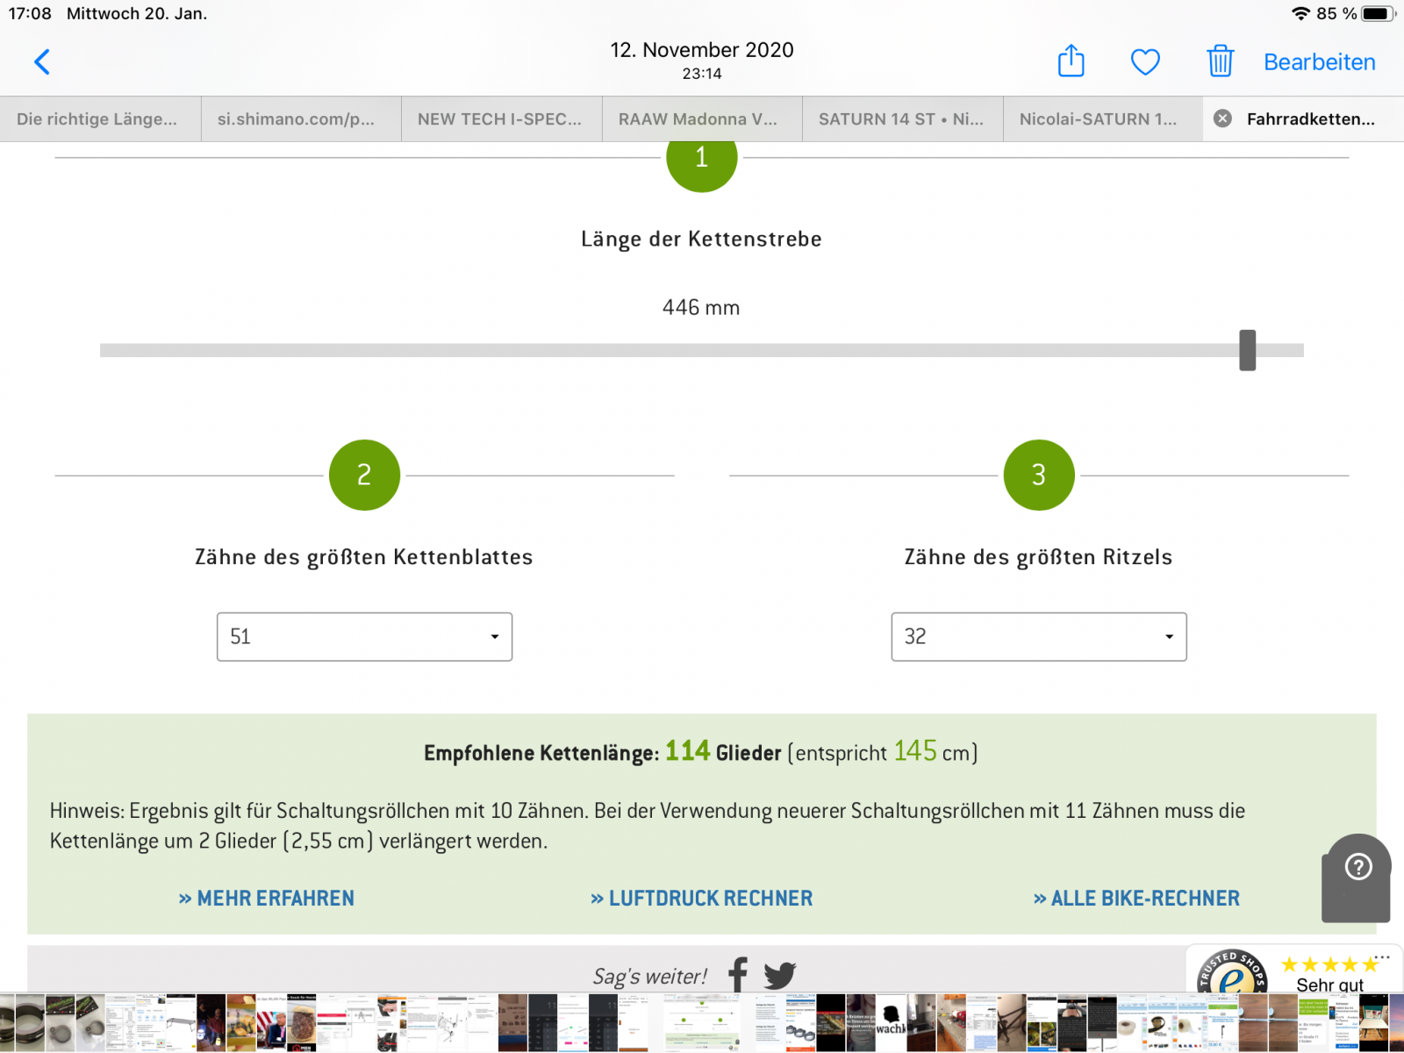The height and width of the screenshot is (1053, 1404).
Task: Open the largest chainring teeth dropdown showing 51
Action: point(364,636)
